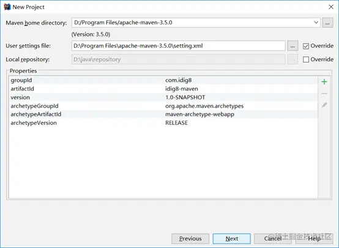Select the archetypeVersion RELEASE row

[x=163, y=123]
